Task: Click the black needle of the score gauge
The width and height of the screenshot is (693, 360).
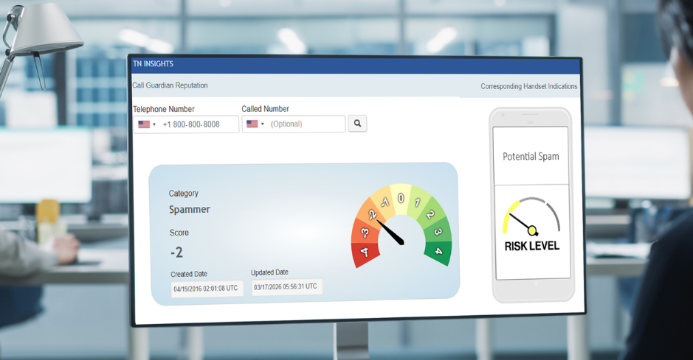Action: [x=390, y=232]
